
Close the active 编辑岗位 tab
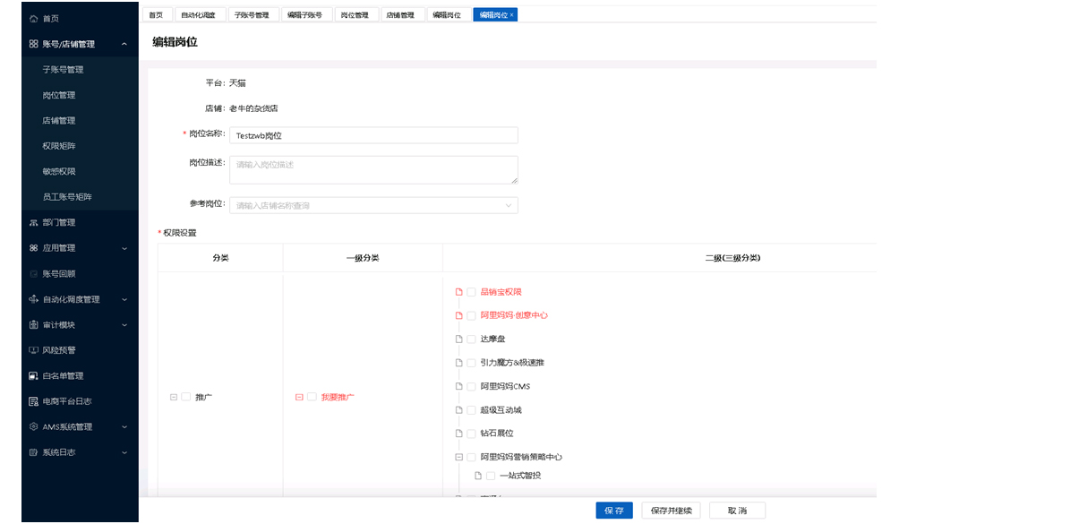[511, 15]
